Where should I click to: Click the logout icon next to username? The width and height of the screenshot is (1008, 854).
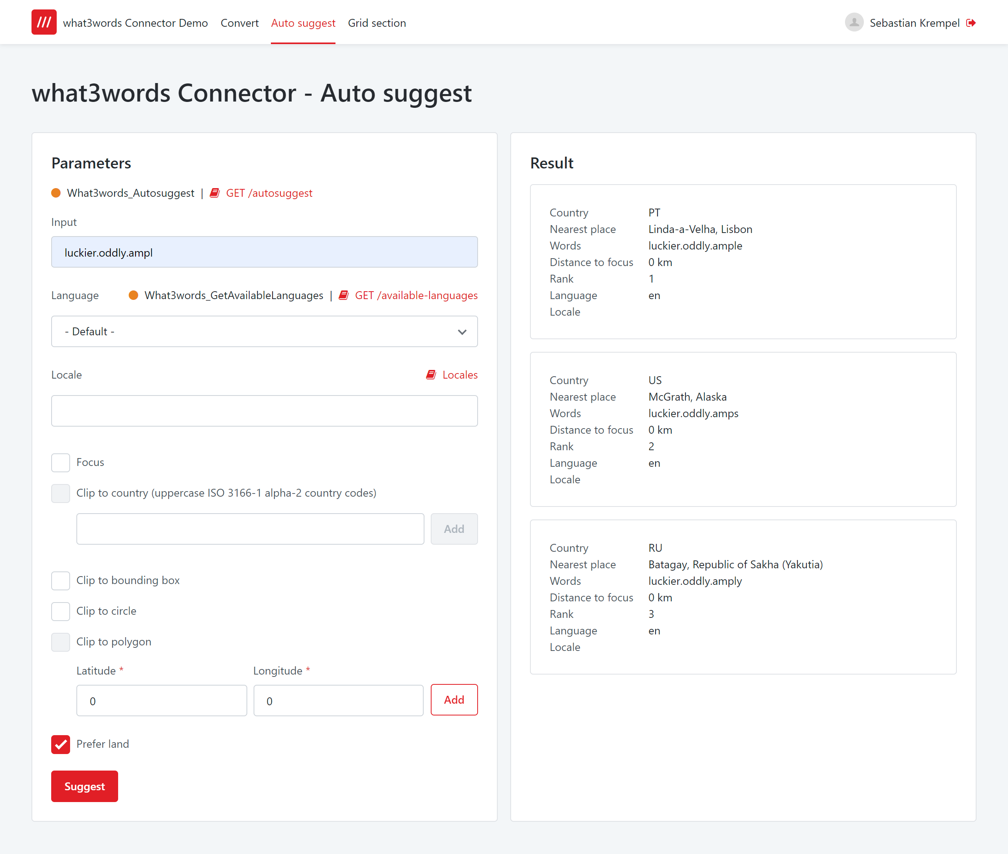click(971, 23)
